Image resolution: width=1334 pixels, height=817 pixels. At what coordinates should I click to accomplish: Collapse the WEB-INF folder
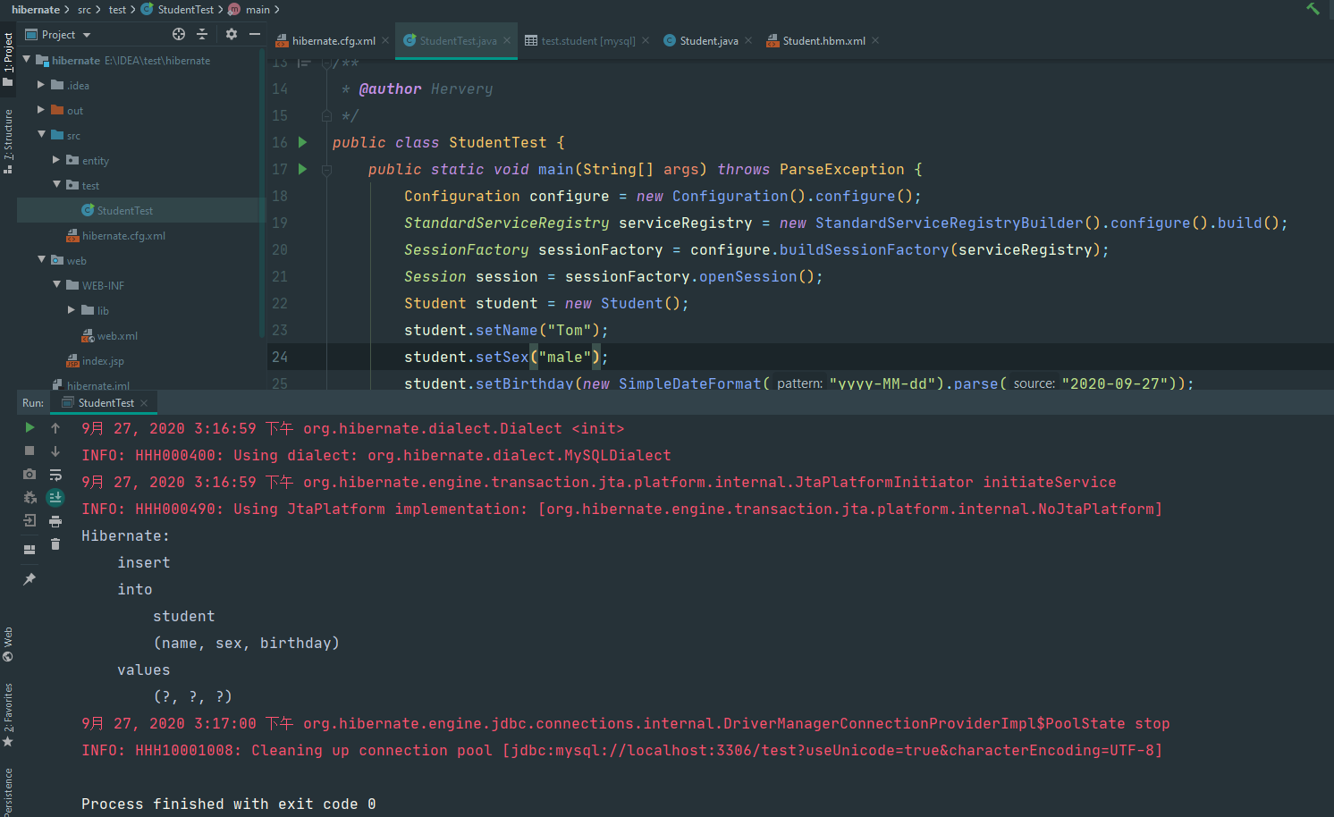coord(56,284)
